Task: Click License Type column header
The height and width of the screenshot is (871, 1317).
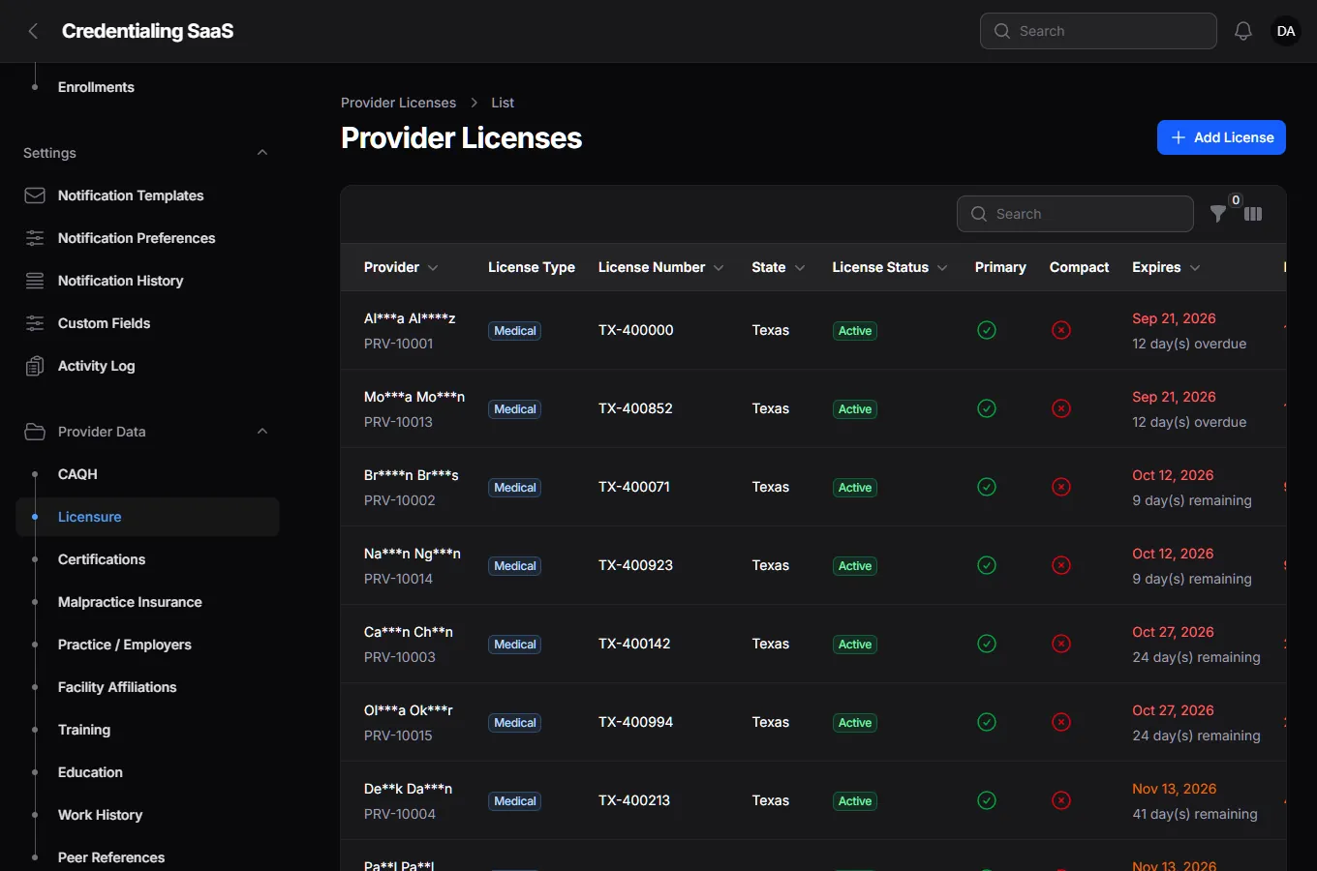Action: click(532, 267)
